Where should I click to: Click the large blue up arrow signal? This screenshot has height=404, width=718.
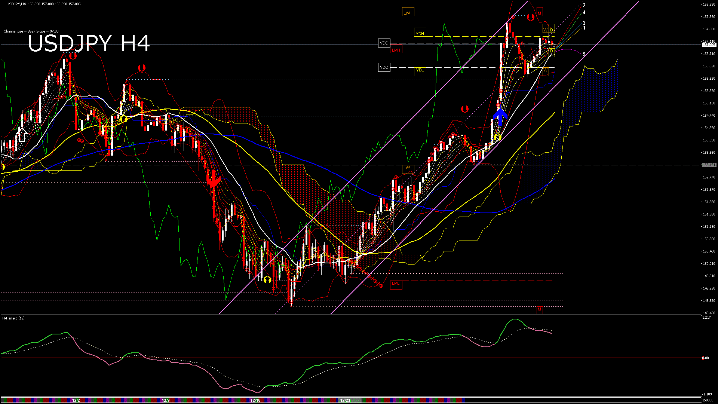coord(500,116)
